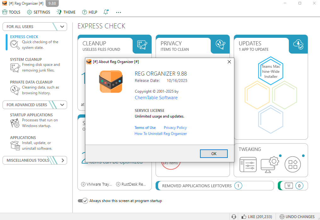Click the Cleanup card broom icon
Image resolution: width=320 pixels, height=220 pixels.
142,45
